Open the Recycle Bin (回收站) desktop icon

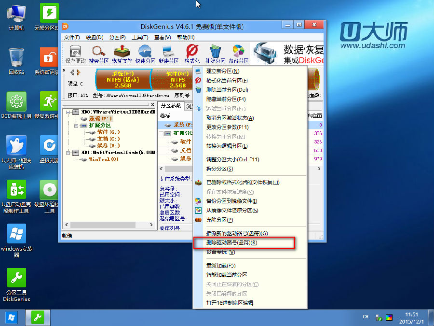(x=16, y=61)
